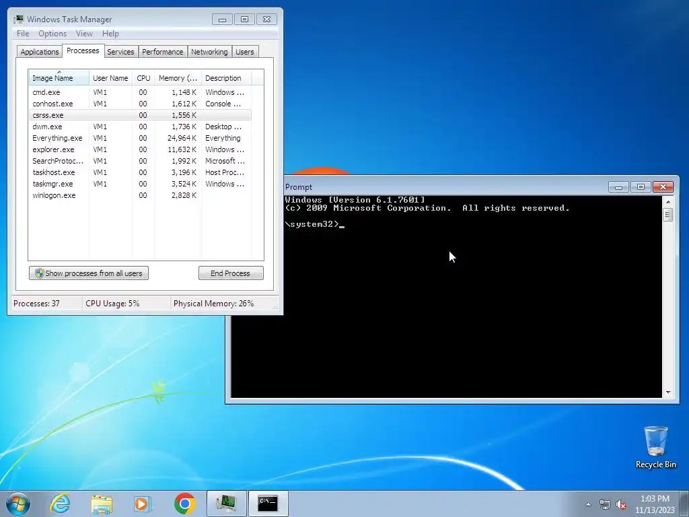
Task: Open Windows Explorer folder icon in taskbar
Action: click(x=102, y=504)
